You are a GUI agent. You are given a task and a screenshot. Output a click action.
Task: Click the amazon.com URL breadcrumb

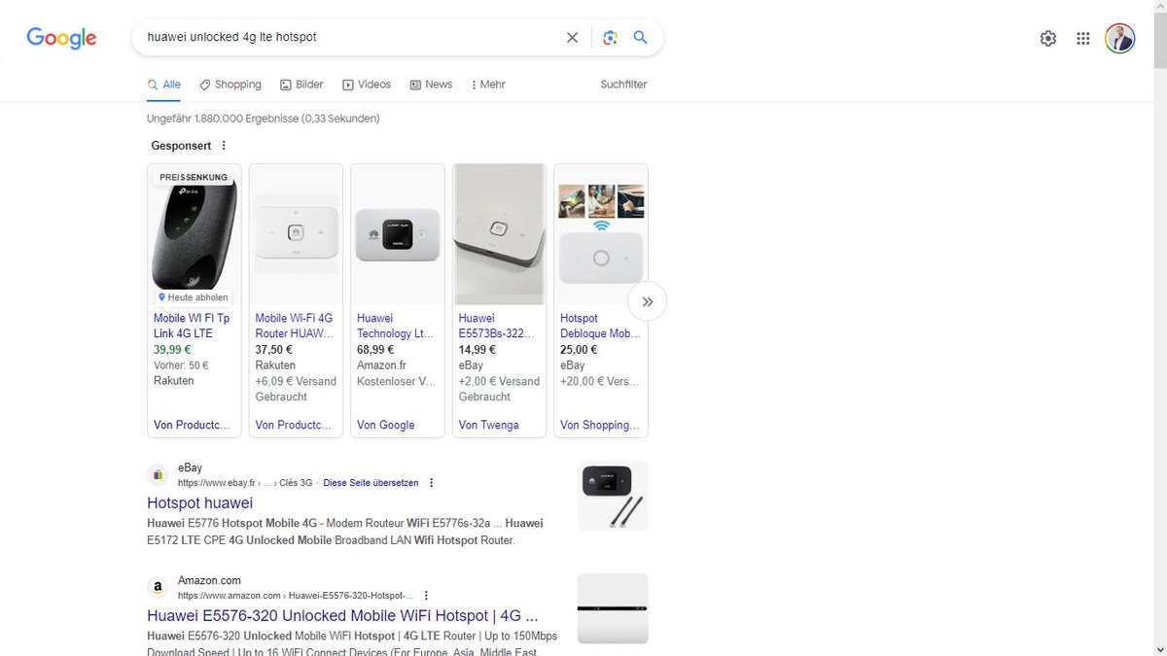(296, 596)
